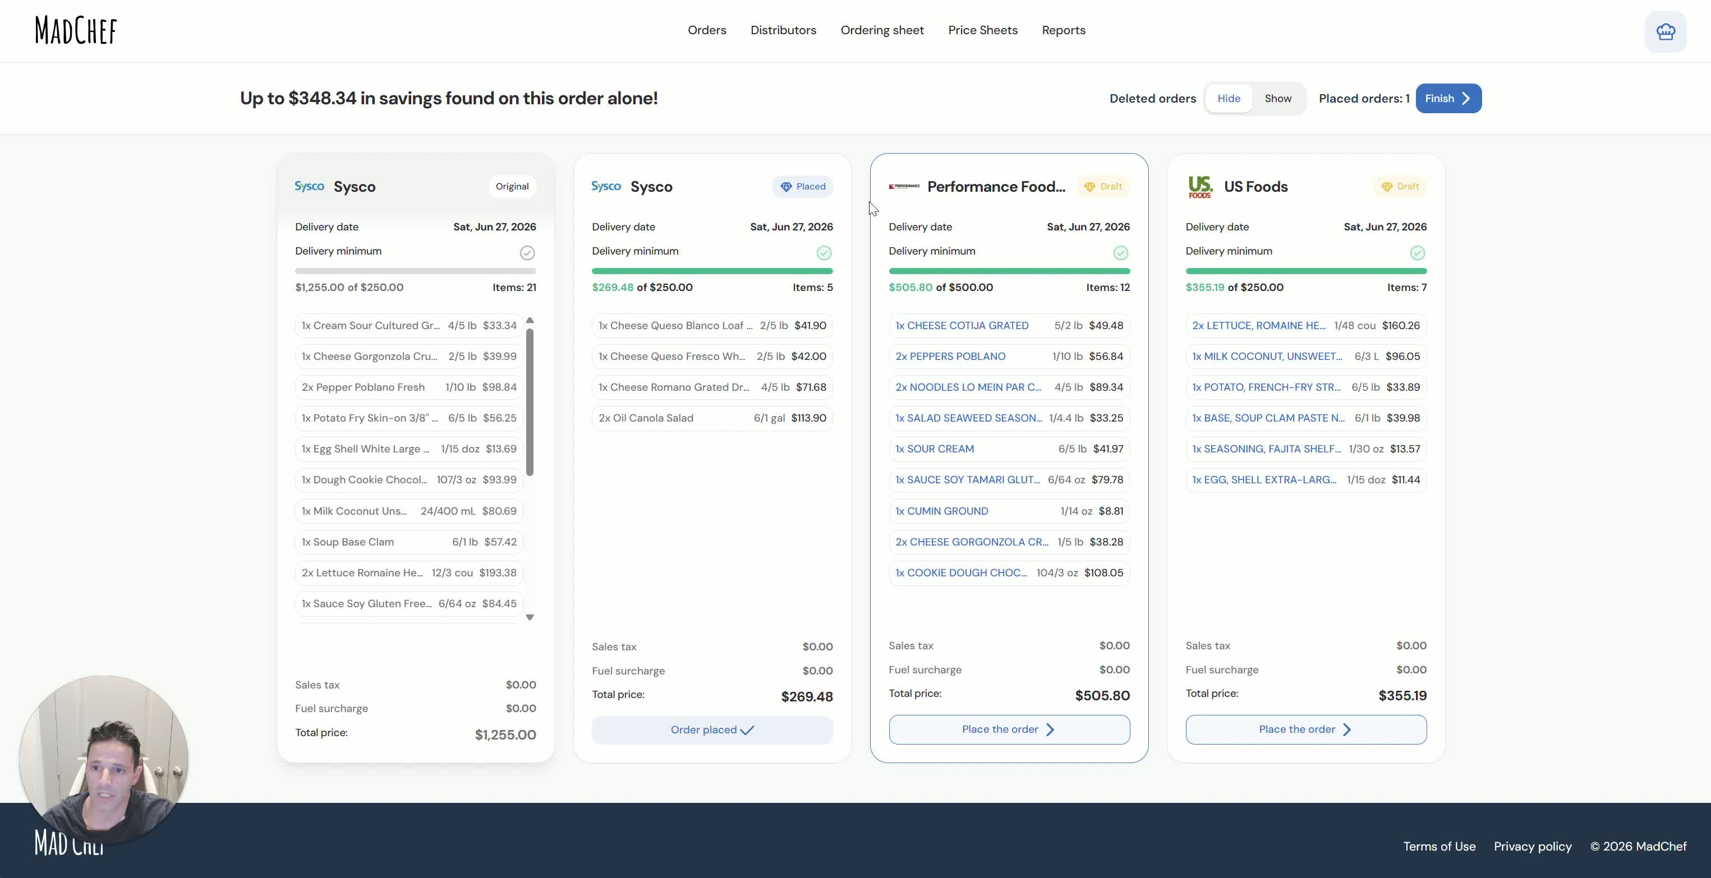Select Cheese Romano Grated row

pyautogui.click(x=712, y=387)
